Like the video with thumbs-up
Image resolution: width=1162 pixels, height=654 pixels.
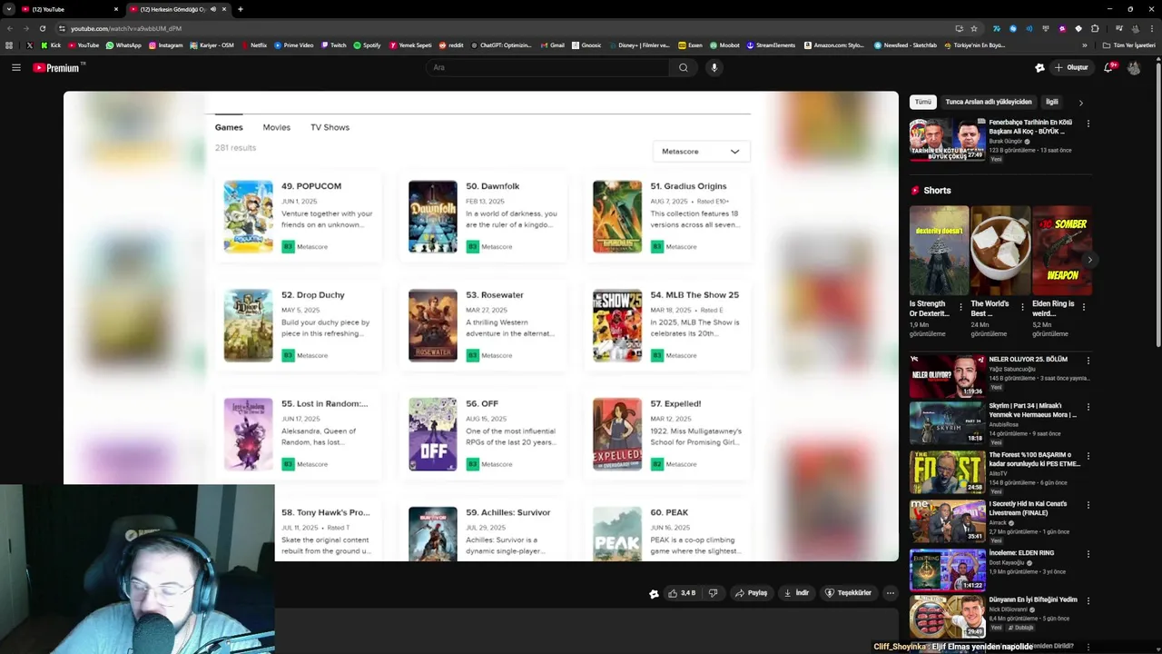pos(682,593)
